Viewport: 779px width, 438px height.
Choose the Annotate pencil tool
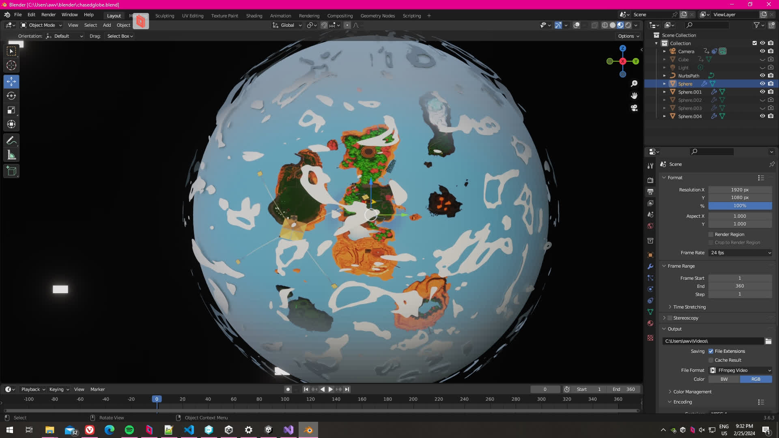(11, 141)
